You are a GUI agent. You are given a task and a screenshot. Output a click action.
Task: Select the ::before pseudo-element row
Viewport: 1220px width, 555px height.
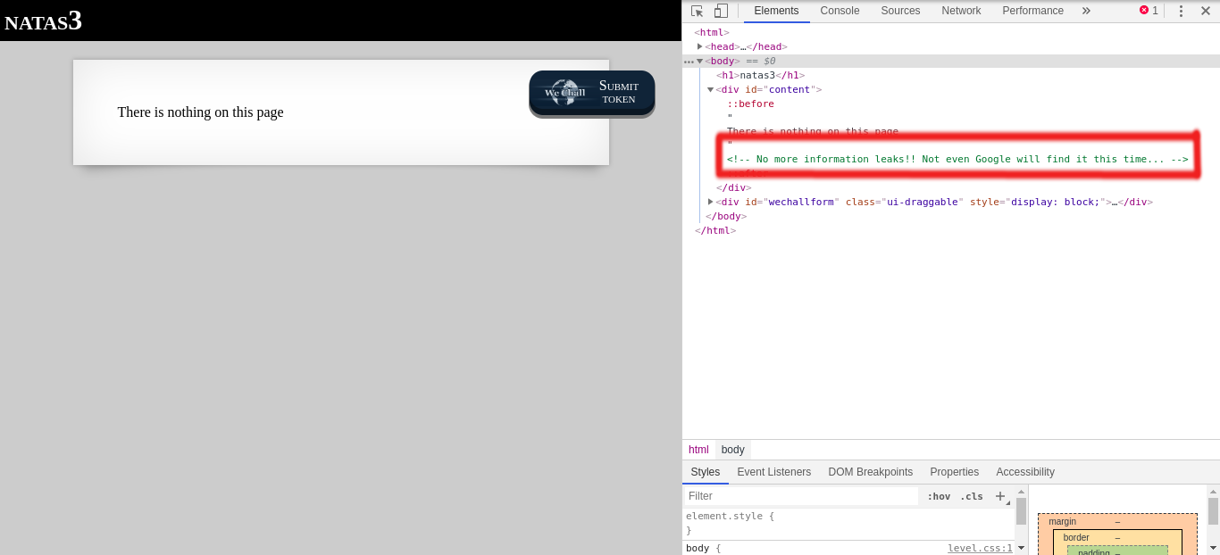[x=750, y=104]
